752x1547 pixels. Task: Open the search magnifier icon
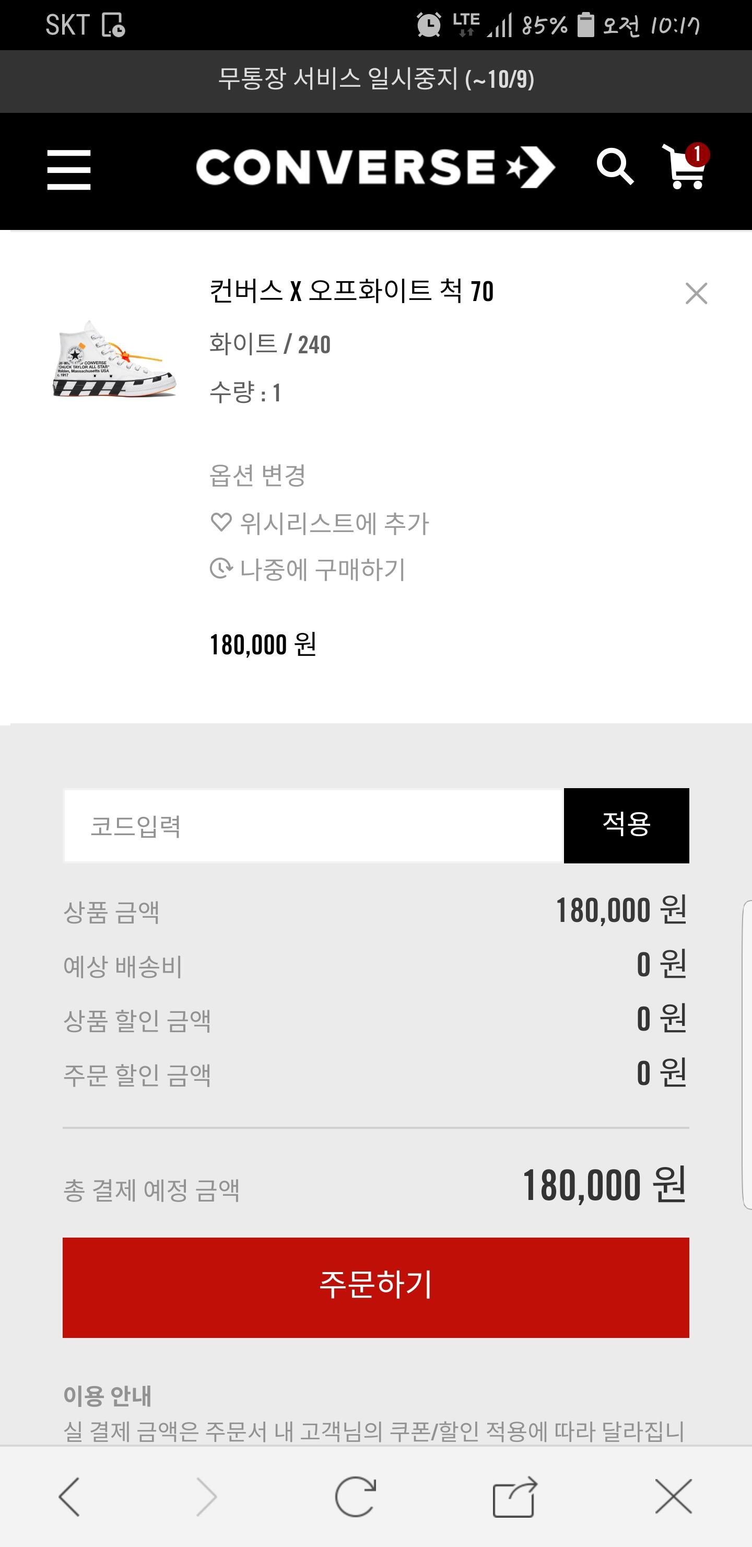point(615,166)
